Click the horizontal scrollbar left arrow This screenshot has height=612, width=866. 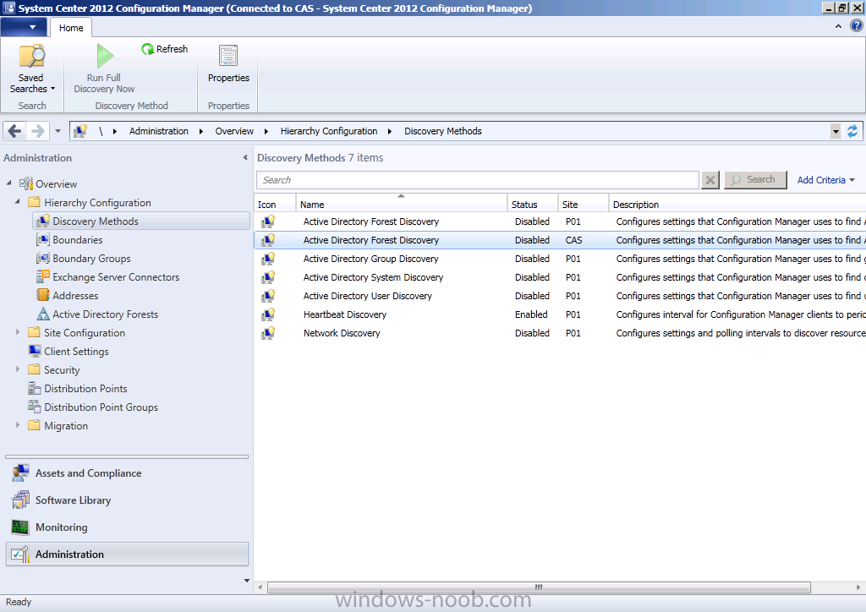click(x=260, y=587)
